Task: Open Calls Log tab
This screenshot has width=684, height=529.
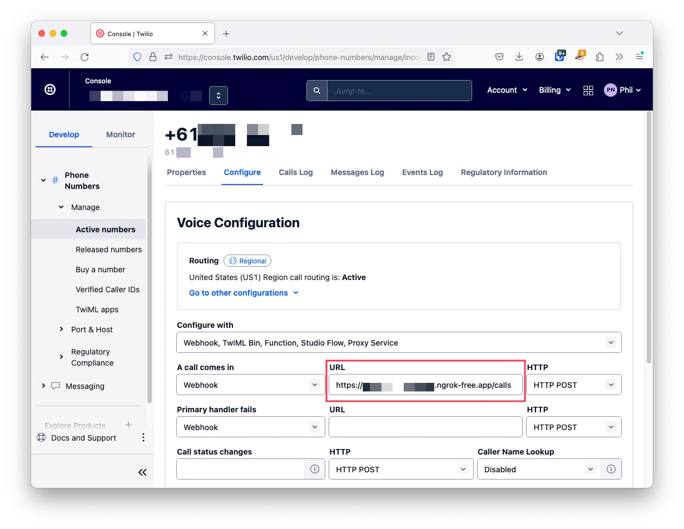Action: [296, 172]
